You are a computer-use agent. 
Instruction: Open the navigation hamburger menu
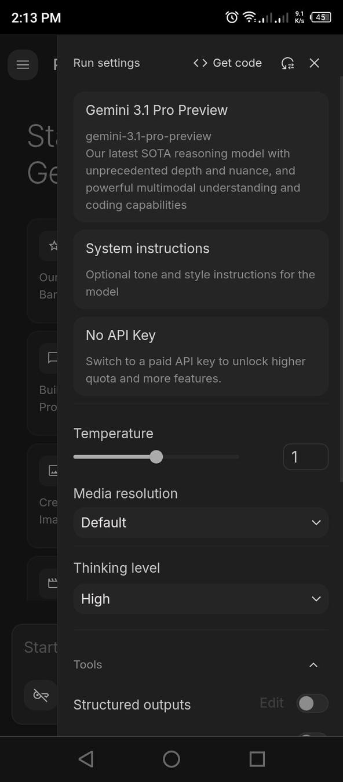tap(23, 64)
